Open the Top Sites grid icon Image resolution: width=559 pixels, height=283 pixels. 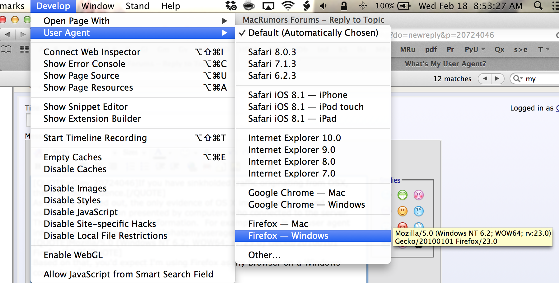[24, 49]
